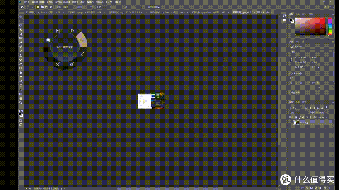
Task: Select the Brush tool
Action: pyautogui.click(x=21, y=51)
